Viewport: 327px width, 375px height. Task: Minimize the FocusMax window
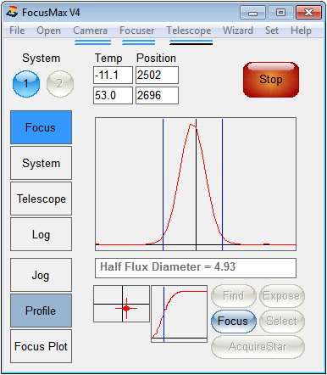point(252,13)
